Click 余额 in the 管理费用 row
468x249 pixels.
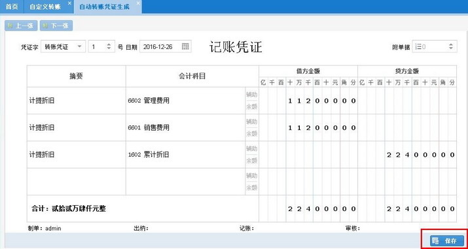coord(251,107)
